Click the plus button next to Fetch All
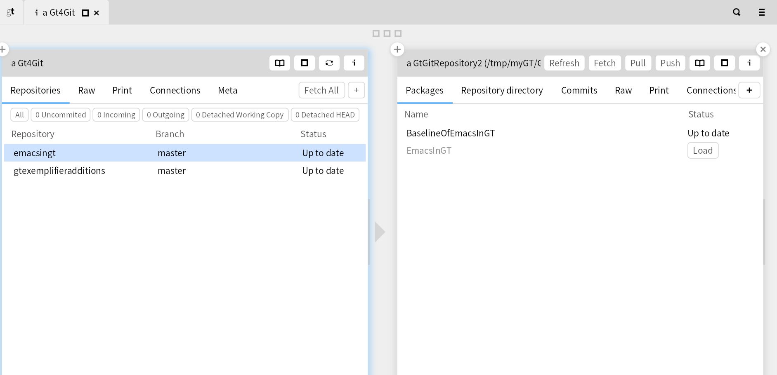777x375 pixels. pos(357,90)
